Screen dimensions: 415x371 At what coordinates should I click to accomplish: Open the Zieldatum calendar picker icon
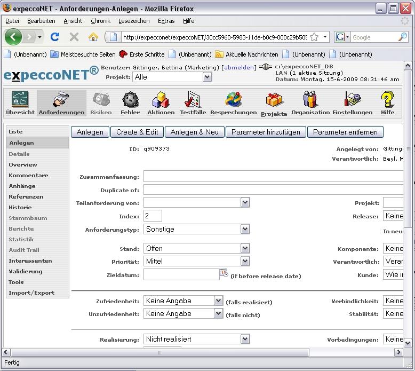click(x=224, y=274)
